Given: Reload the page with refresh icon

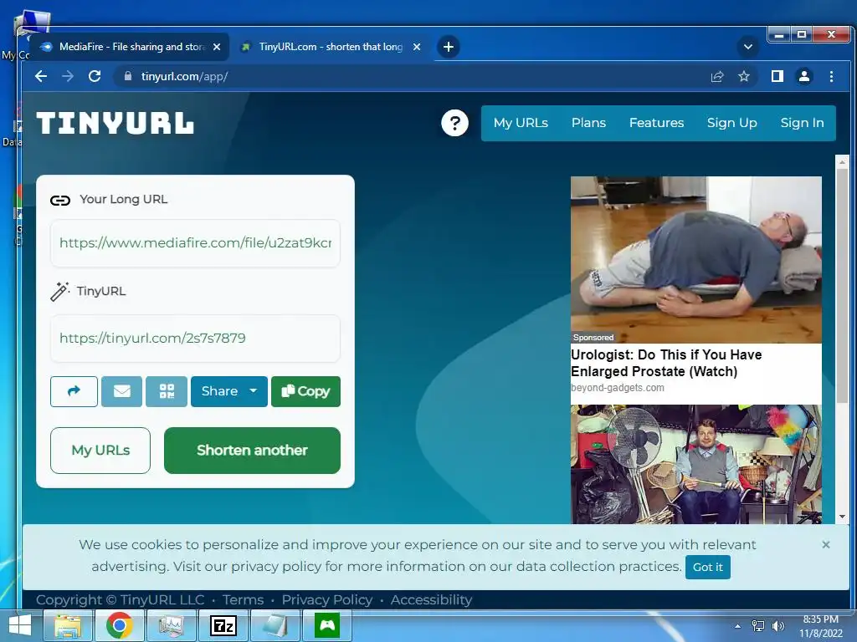Looking at the screenshot, I should click(95, 76).
